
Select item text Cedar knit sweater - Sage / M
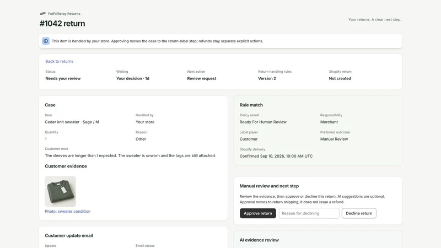click(x=72, y=122)
